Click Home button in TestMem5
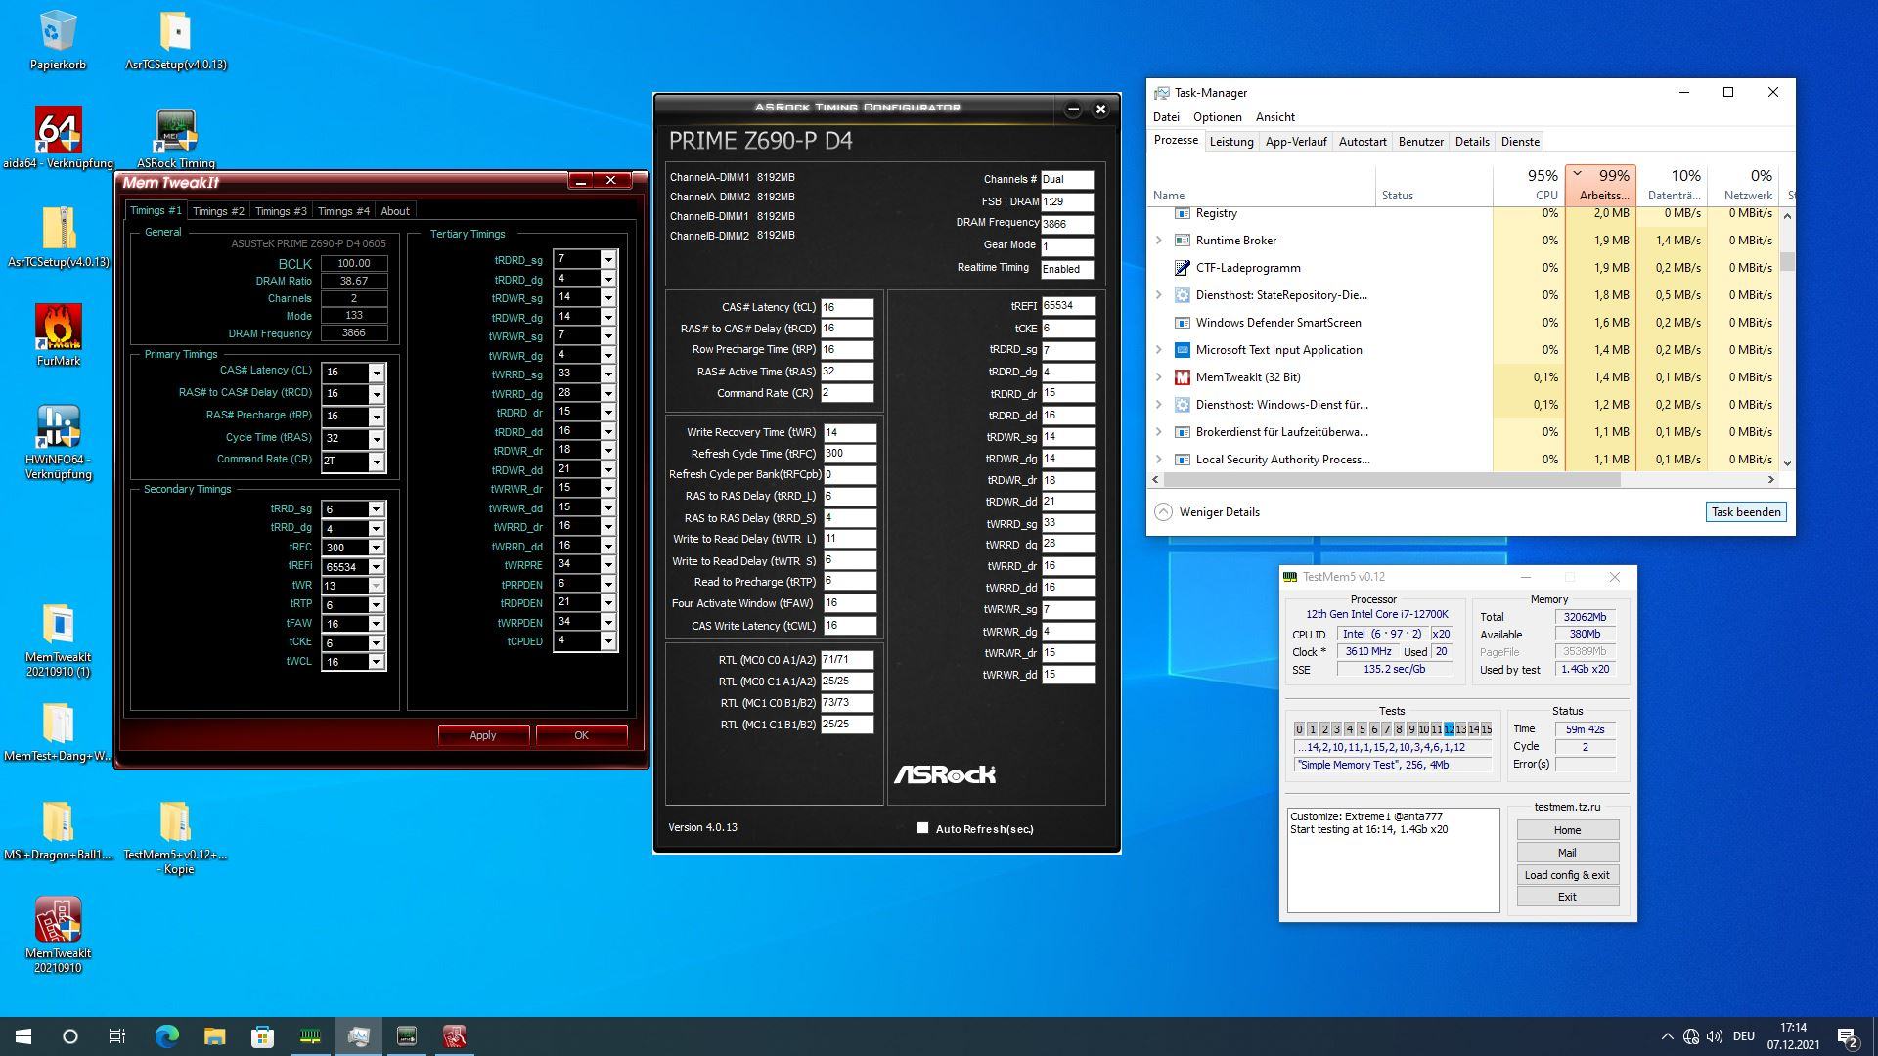Screen dimensions: 1878x1056 point(1567,830)
